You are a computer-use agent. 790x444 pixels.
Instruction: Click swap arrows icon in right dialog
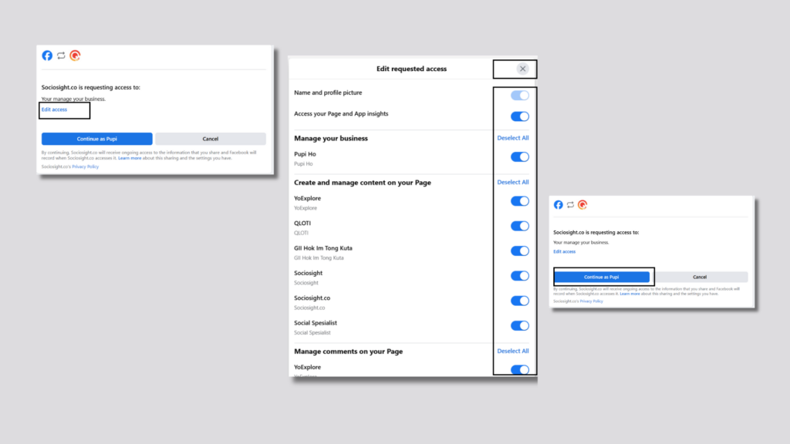[x=570, y=205]
